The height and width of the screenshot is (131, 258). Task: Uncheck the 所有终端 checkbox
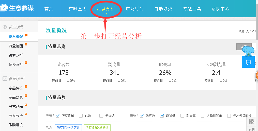[x=58, y=116]
